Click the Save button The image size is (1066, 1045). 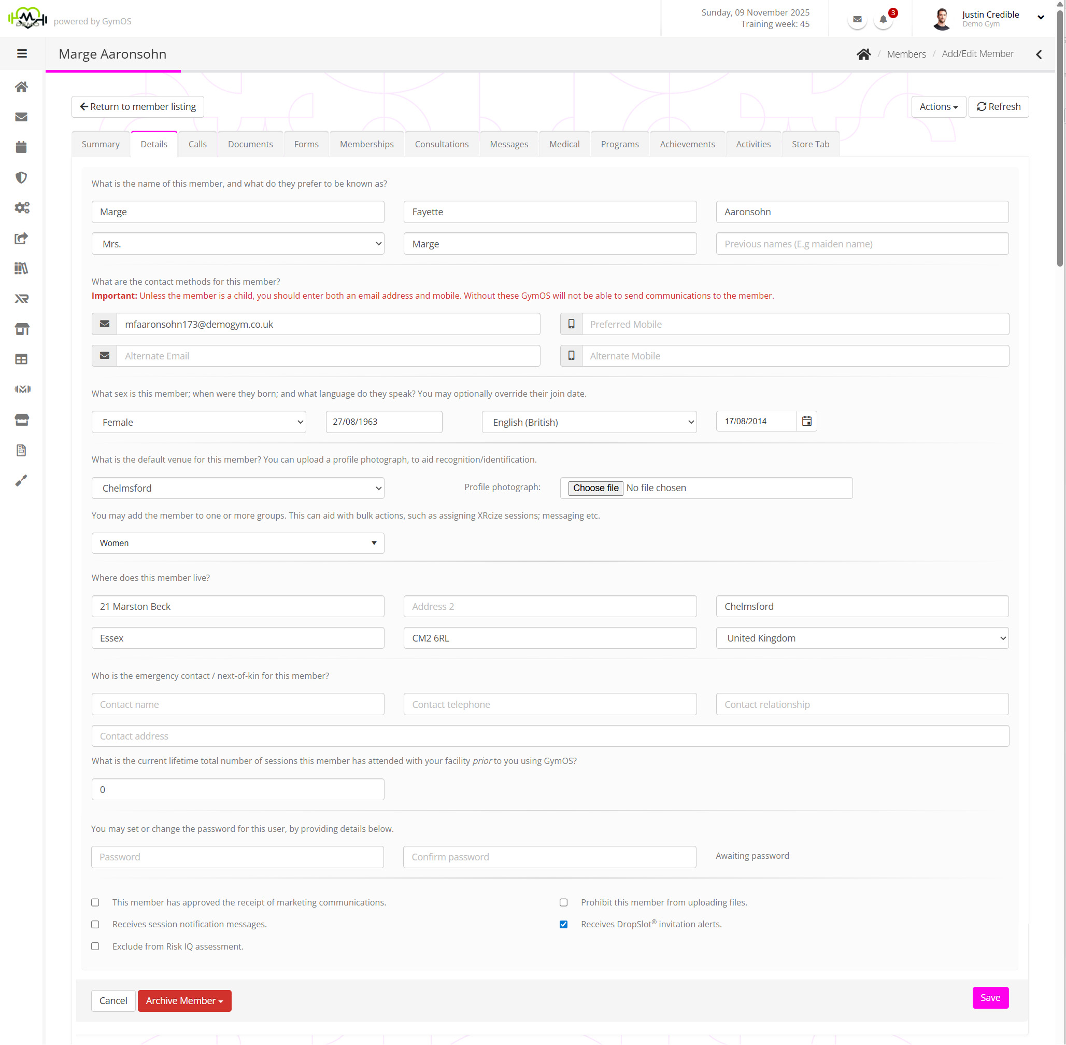[990, 997]
